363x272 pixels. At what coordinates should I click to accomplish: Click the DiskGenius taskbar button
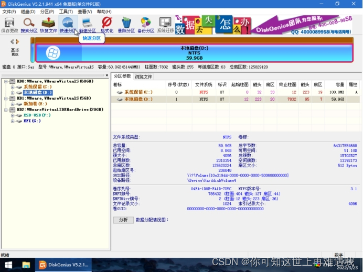(x=63, y=265)
